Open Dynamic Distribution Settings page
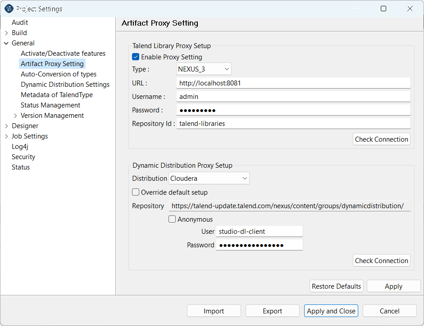Viewport: 424px width, 326px height. pos(65,85)
